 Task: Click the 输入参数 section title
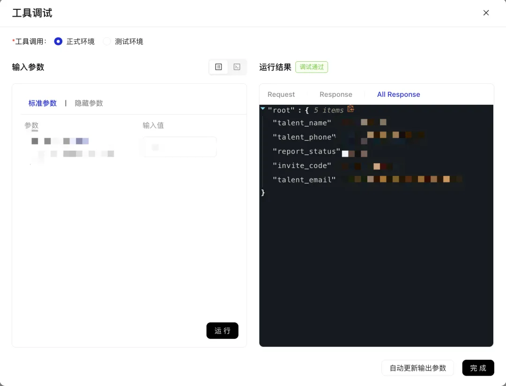pyautogui.click(x=28, y=67)
